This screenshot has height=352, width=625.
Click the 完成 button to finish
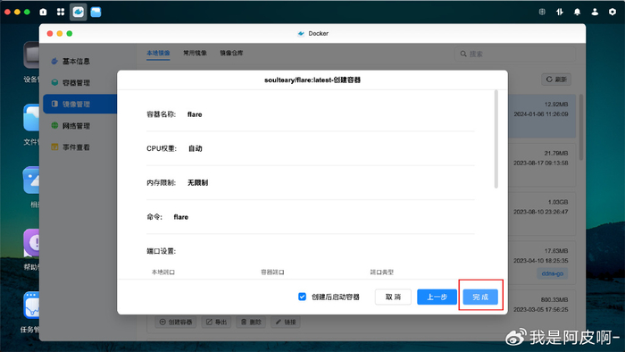point(480,297)
